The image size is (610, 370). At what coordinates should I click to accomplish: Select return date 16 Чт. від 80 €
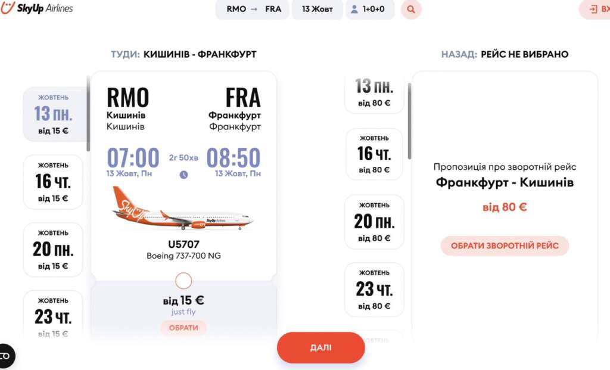[374, 154]
